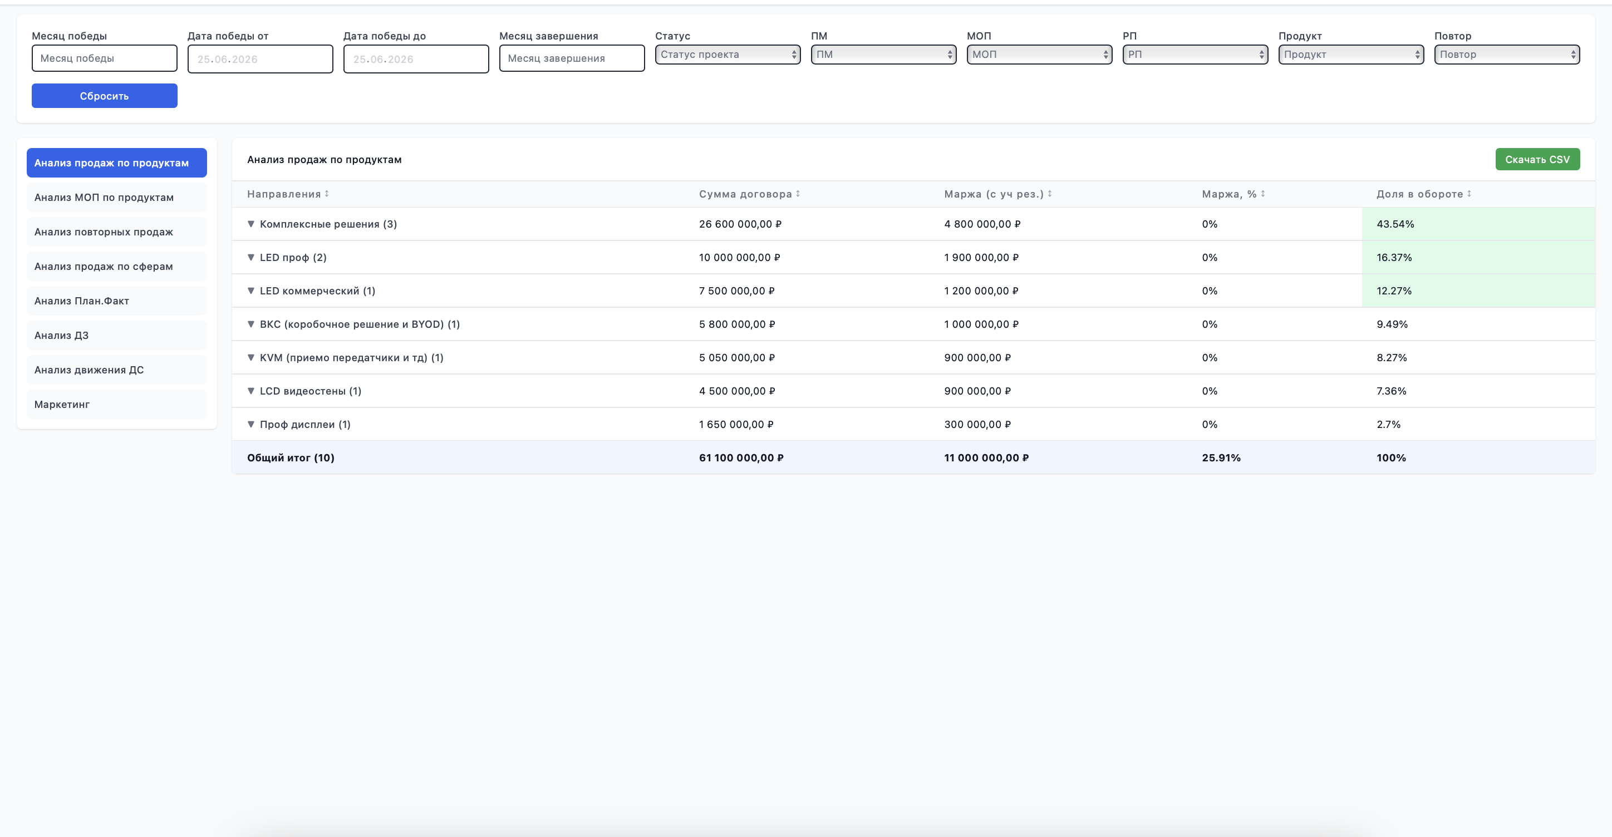Expand LED коммерческий (1) row
The height and width of the screenshot is (837, 1612).
click(x=251, y=291)
